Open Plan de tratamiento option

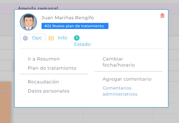tap(52, 68)
